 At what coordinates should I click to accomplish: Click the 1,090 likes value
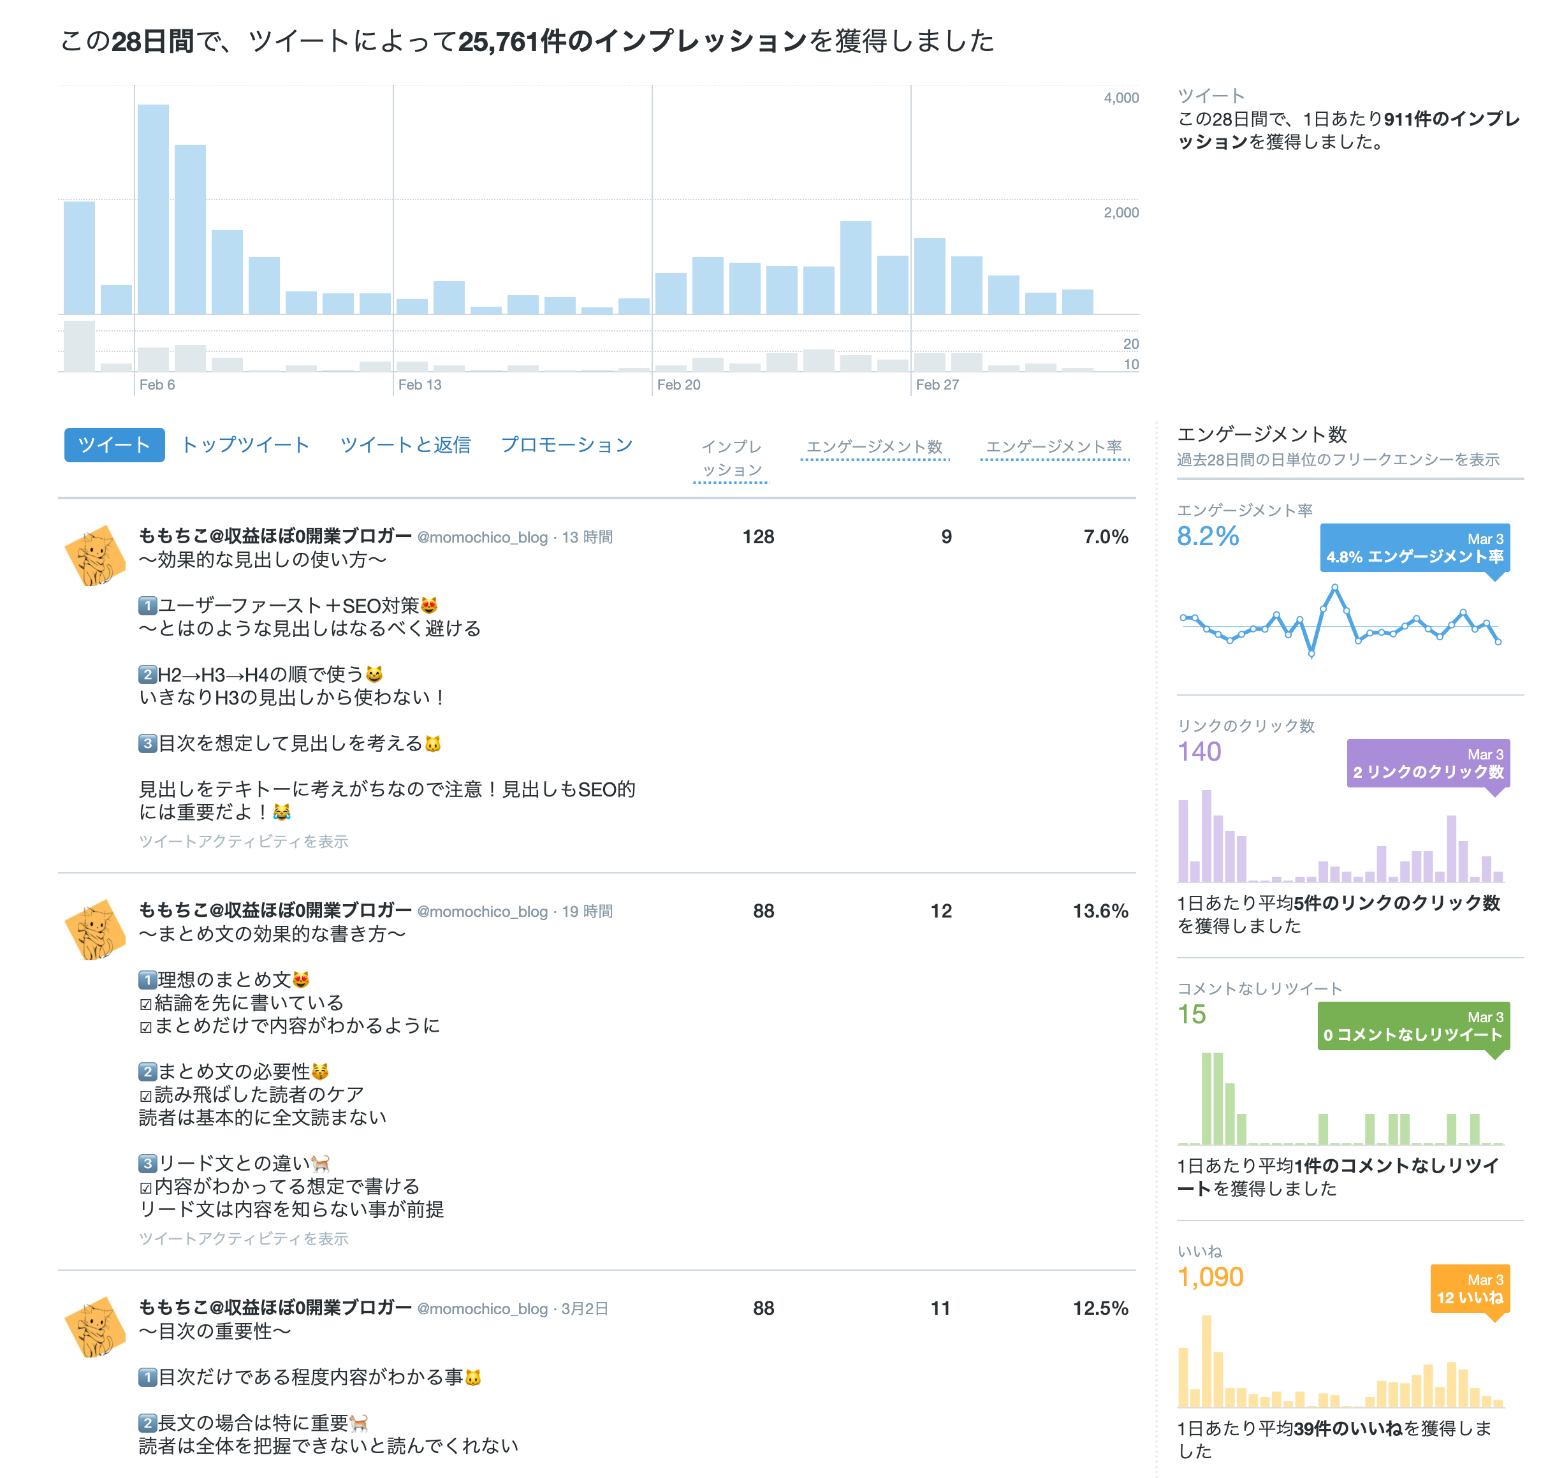(1210, 1277)
